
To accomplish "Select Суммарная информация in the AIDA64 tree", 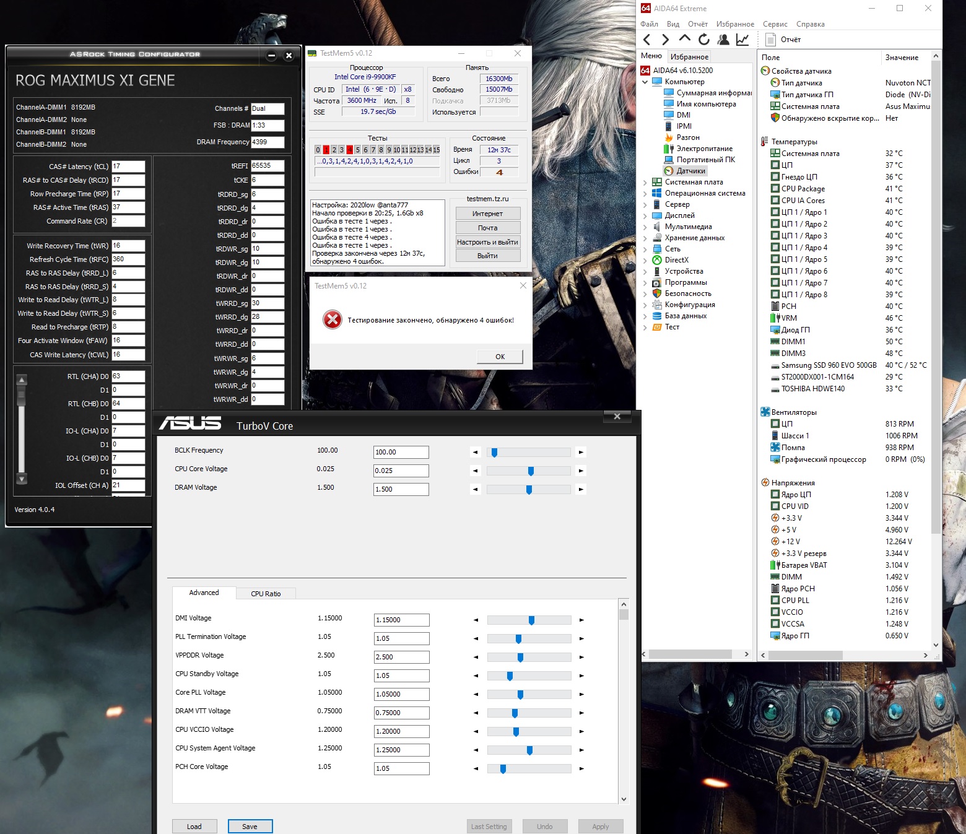I will (708, 93).
